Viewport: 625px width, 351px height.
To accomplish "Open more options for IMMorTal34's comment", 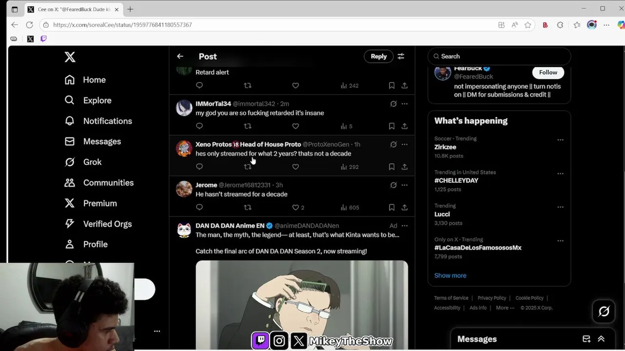I will point(404,104).
